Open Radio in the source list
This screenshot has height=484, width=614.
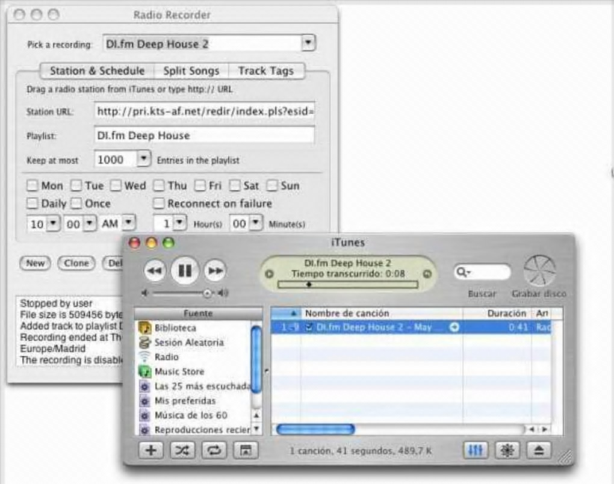[x=166, y=357]
